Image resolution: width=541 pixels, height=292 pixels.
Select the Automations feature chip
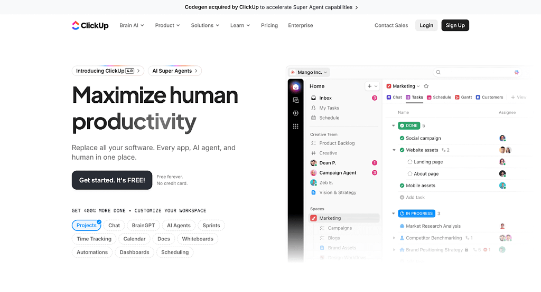(x=92, y=252)
